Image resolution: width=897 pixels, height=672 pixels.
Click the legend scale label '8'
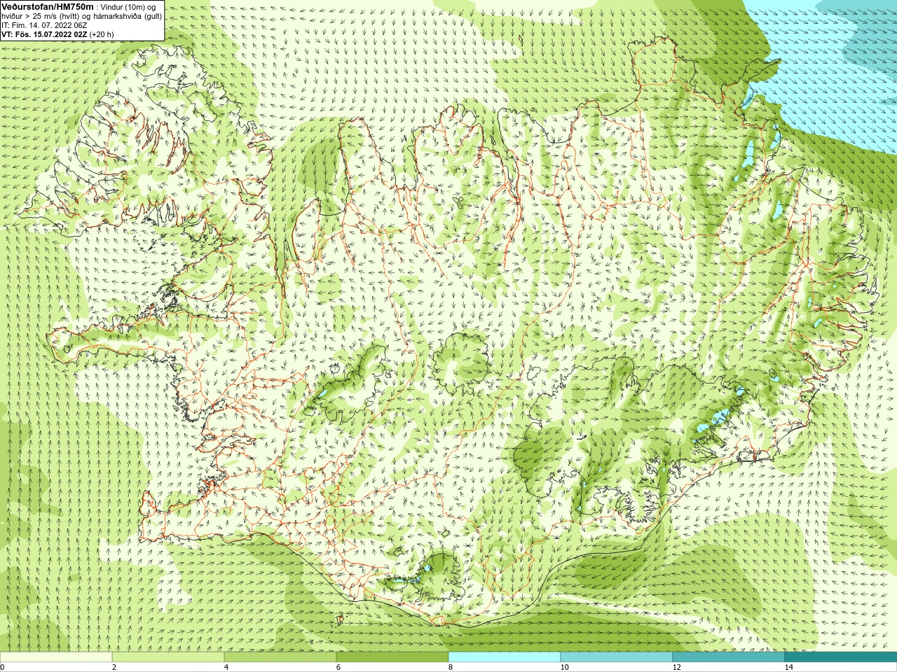pos(451,667)
